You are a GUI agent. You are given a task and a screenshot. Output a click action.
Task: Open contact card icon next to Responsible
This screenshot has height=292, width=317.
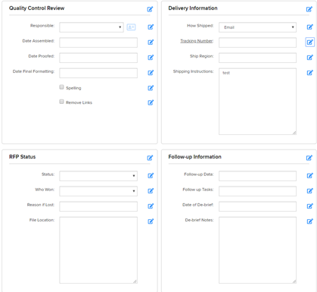coord(131,27)
